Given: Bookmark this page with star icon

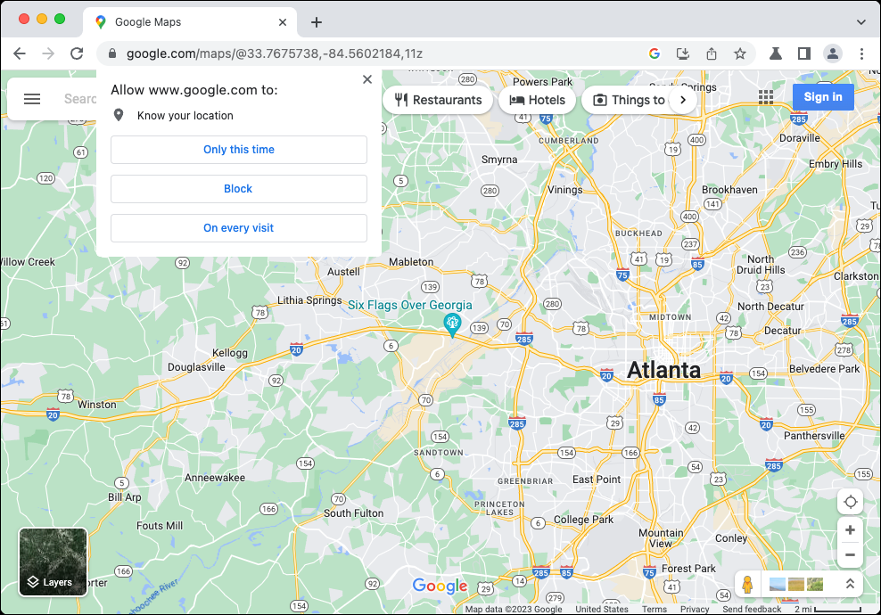Looking at the screenshot, I should 739,53.
